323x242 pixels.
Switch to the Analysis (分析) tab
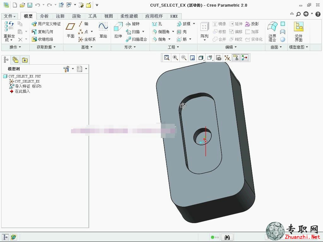[44, 16]
